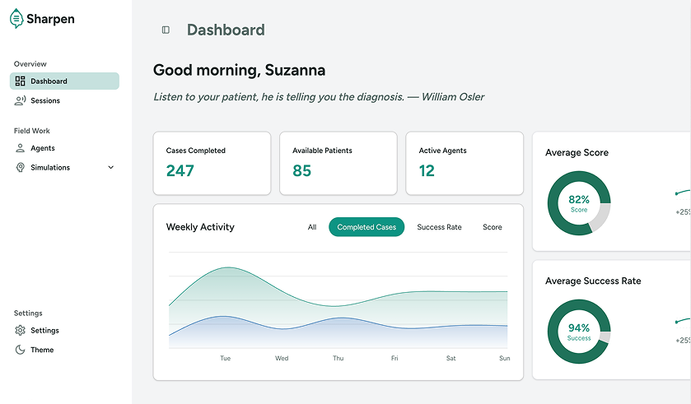Click the Dashboard grid icon
The image size is (691, 404).
pos(21,81)
